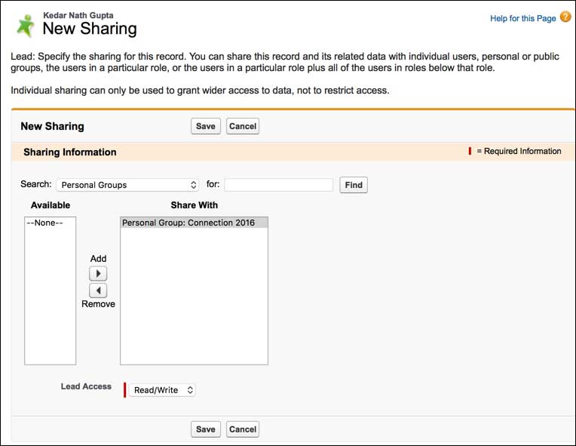Expand the Search type dropdown showing Personal Groups
Viewport: 576px width, 446px height.
tap(127, 185)
